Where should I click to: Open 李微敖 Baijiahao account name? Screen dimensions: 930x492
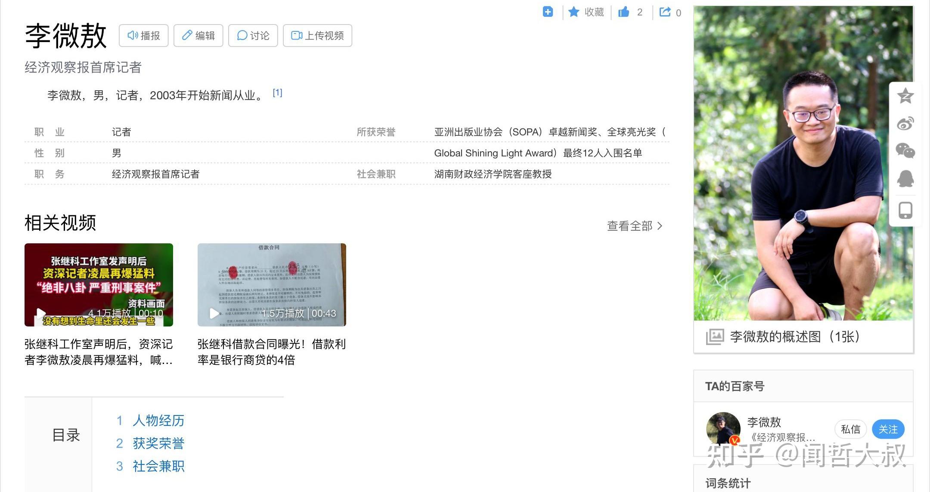click(x=764, y=422)
